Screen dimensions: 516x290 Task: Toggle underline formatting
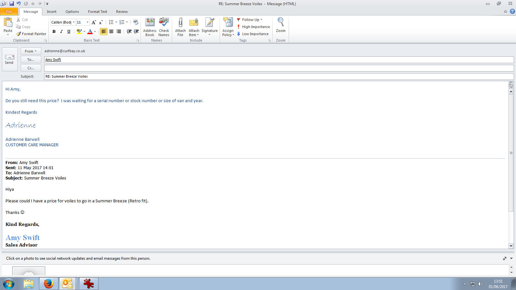click(69, 32)
